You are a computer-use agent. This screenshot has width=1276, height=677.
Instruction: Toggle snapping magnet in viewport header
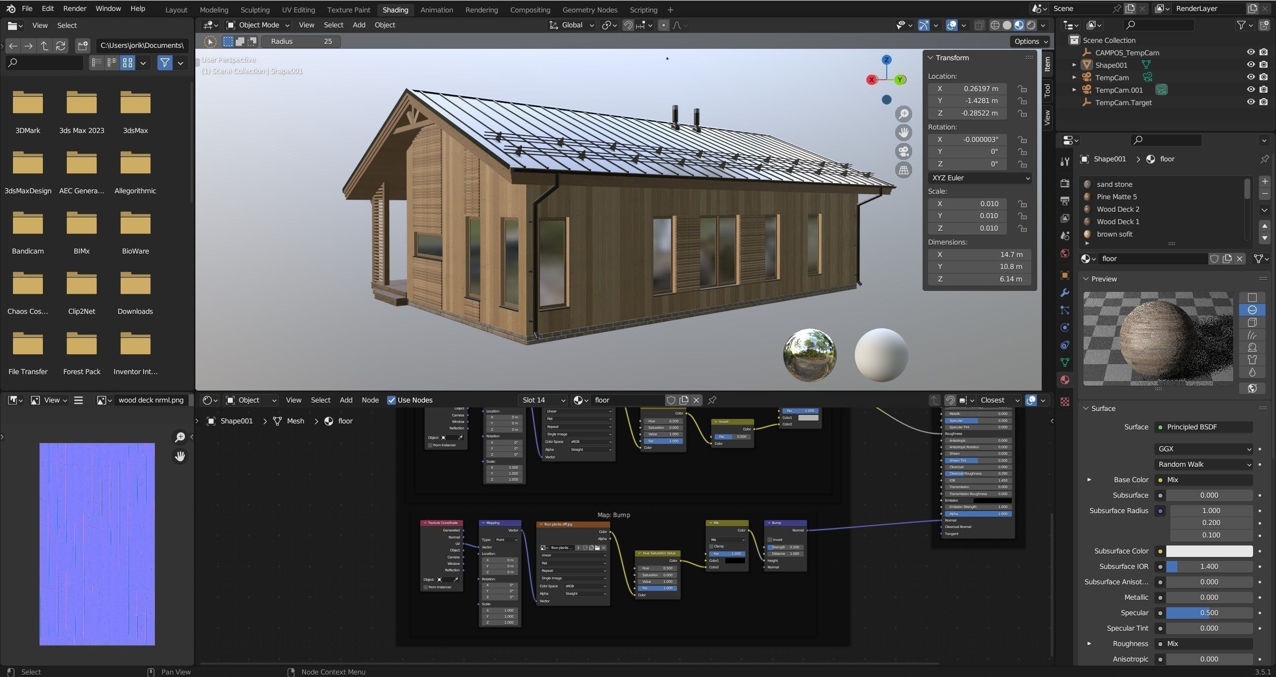click(x=629, y=25)
